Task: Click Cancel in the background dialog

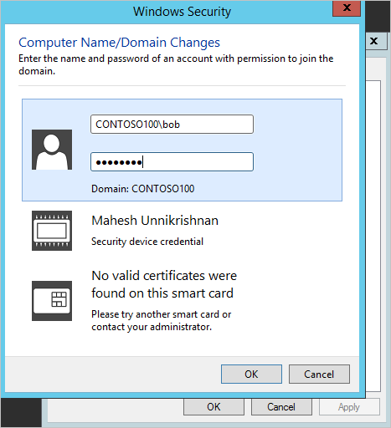Action: point(281,407)
